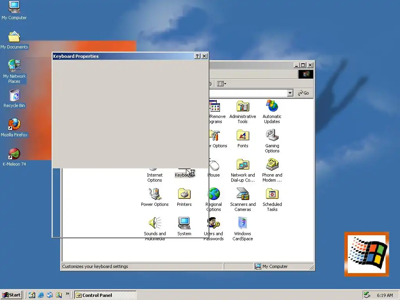The image size is (400, 300).
Task: Open Administrative Tools in Control Panel
Action: pos(243,112)
